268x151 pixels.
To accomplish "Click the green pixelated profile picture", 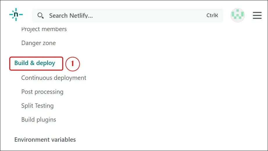I will [237, 15].
